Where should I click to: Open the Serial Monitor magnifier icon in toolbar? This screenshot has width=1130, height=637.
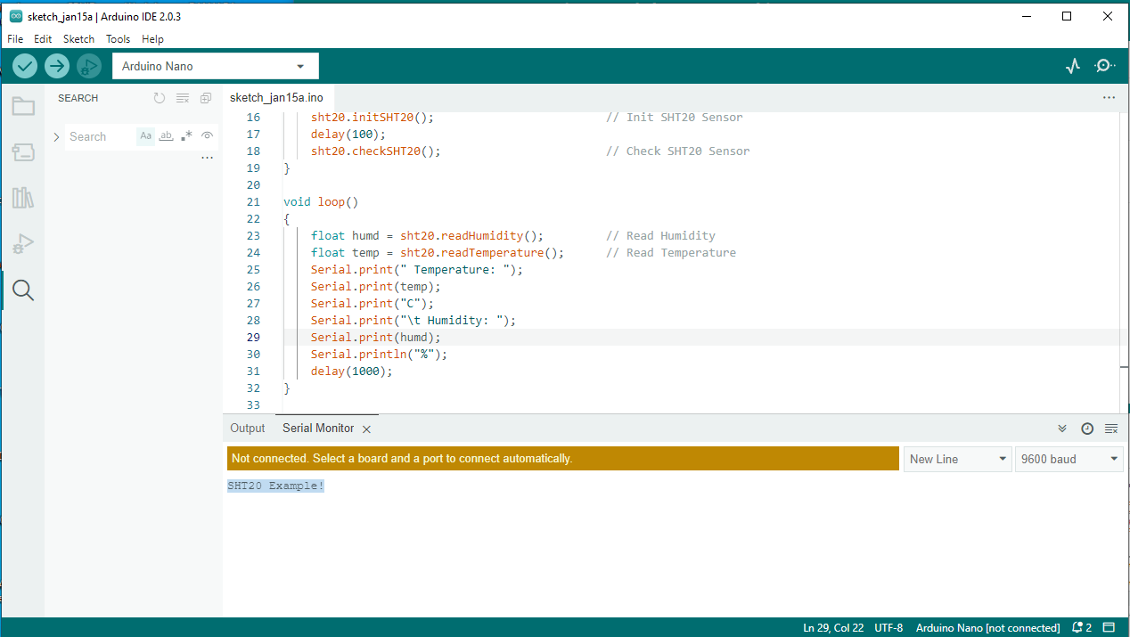click(x=1105, y=66)
